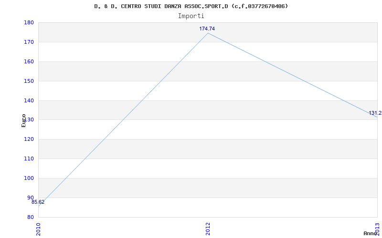Click the y-axis value 160
This screenshot has height=238, width=382.
[29, 61]
